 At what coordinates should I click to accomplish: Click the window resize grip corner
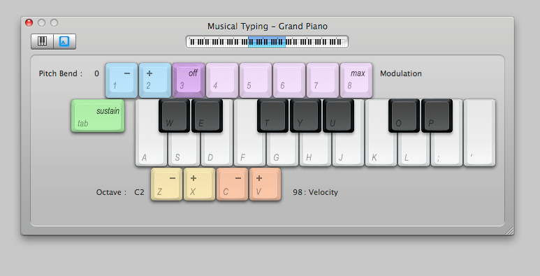click(x=509, y=231)
